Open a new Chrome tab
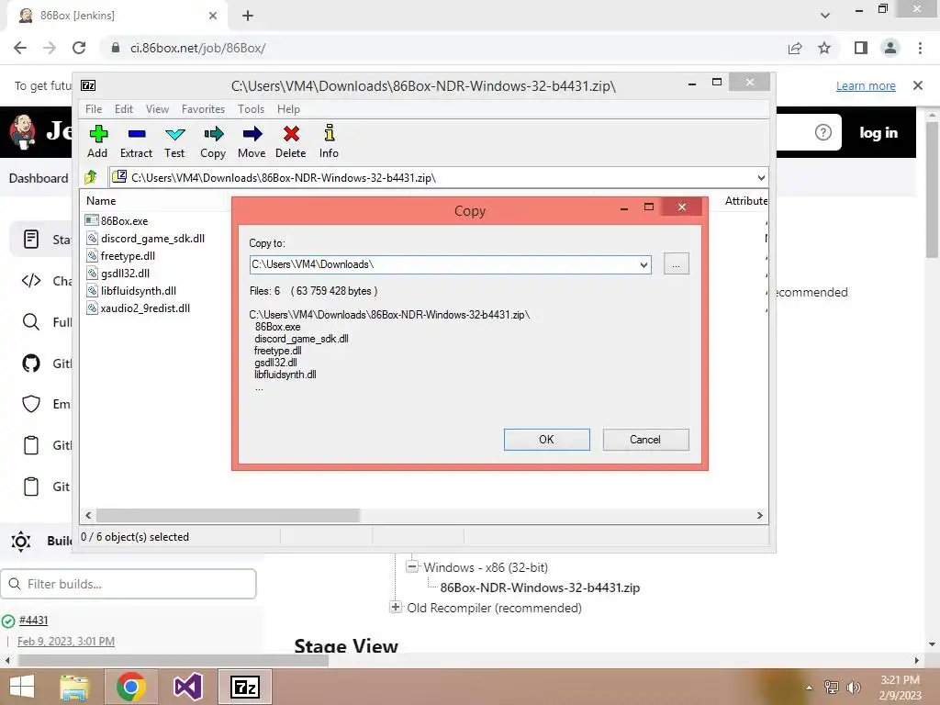The width and height of the screenshot is (940, 705). click(x=248, y=16)
